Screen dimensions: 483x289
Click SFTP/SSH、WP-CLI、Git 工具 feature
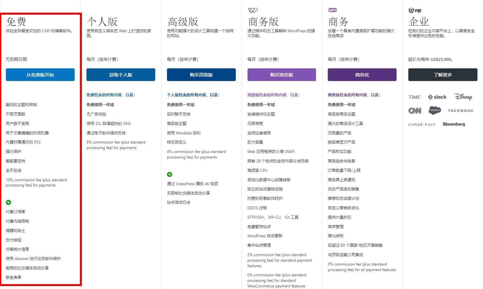pyautogui.click(x=273, y=217)
